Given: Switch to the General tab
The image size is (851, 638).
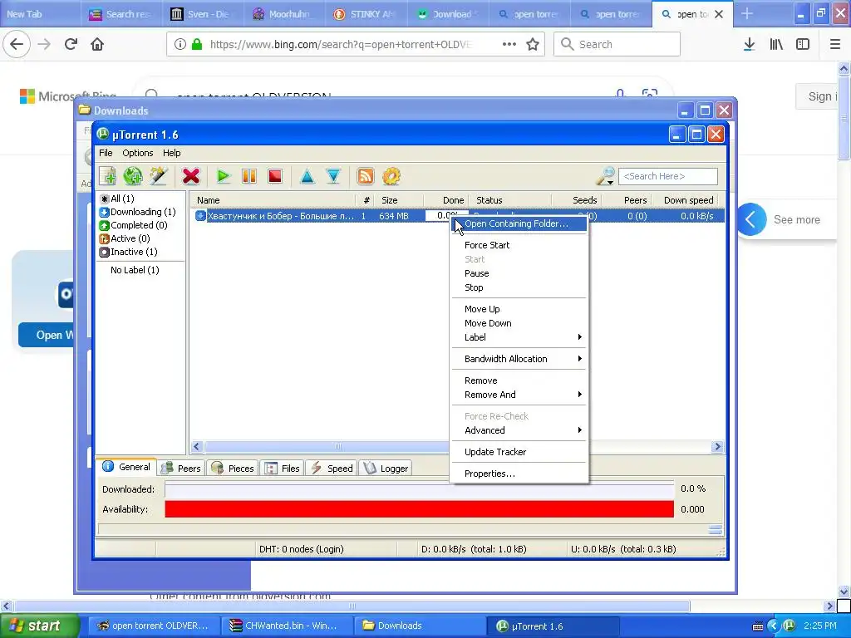Looking at the screenshot, I should click(126, 467).
